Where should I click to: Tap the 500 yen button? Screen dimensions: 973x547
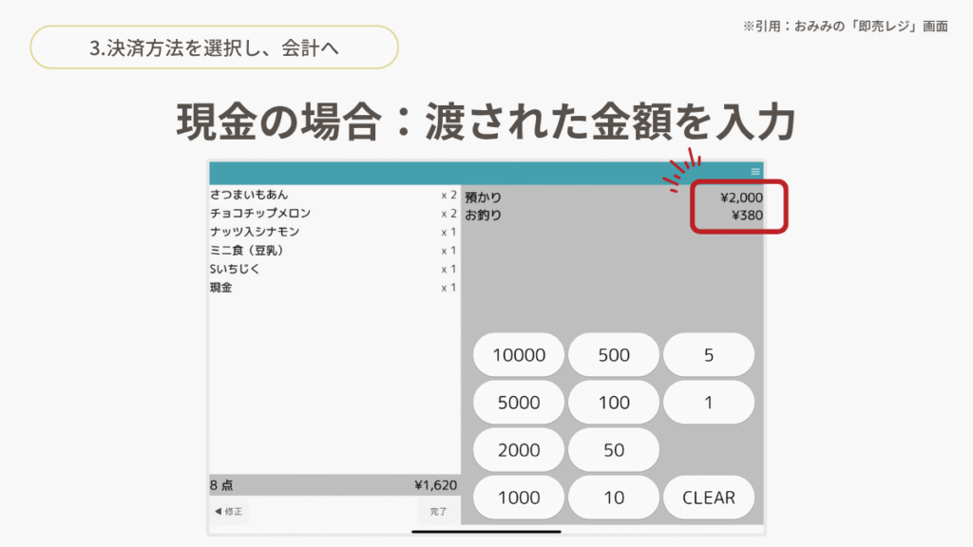click(614, 355)
